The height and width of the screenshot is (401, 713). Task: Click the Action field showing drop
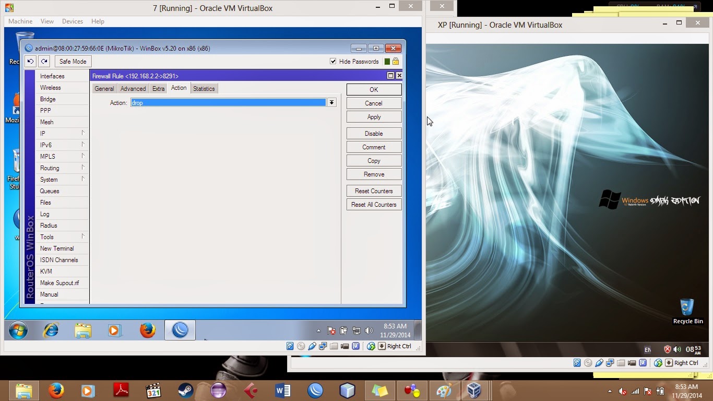pyautogui.click(x=228, y=103)
